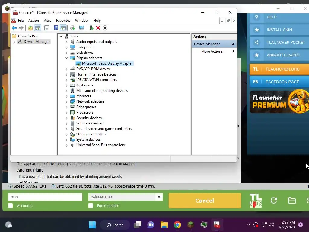Restore the inner MDI child window button
This screenshot has width=309, height=232.
(x=228, y=21)
